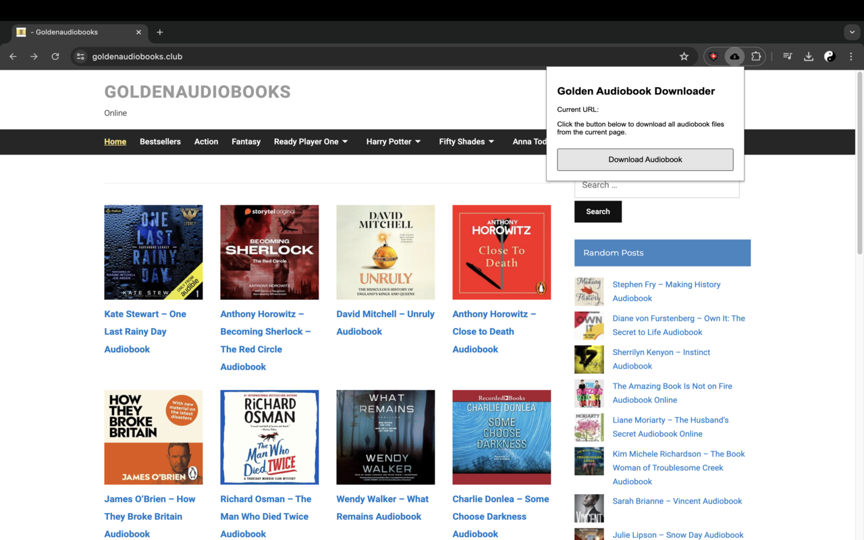The width and height of the screenshot is (864, 540).
Task: Open the Golden Audiobook Downloader extension icon
Action: tap(734, 56)
